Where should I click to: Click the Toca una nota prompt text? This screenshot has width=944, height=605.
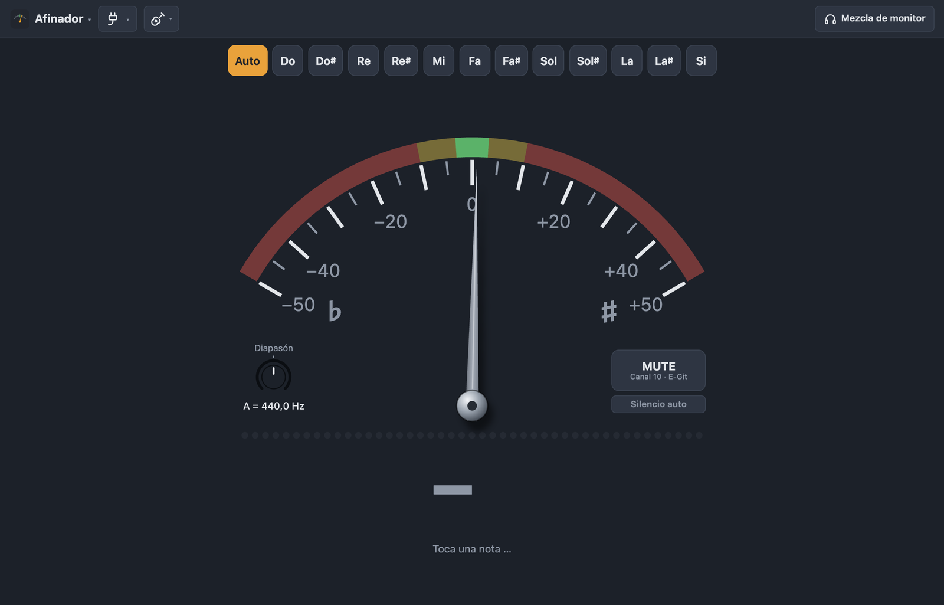tap(472, 549)
